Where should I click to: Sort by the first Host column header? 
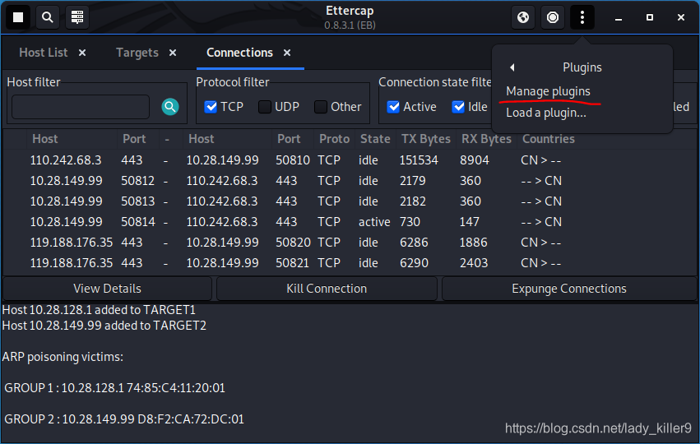[72, 139]
